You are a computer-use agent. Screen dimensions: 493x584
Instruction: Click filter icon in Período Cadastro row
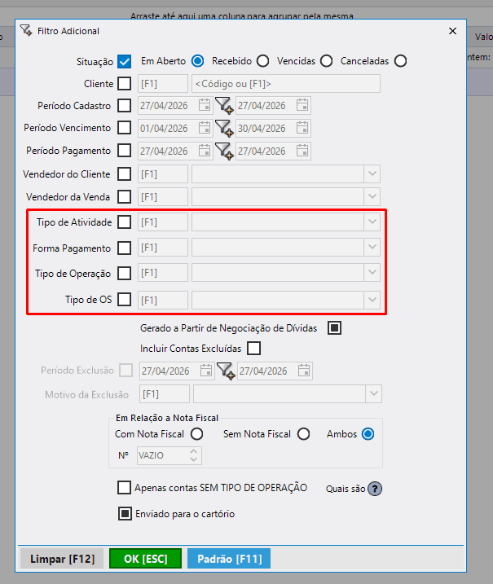tap(224, 106)
